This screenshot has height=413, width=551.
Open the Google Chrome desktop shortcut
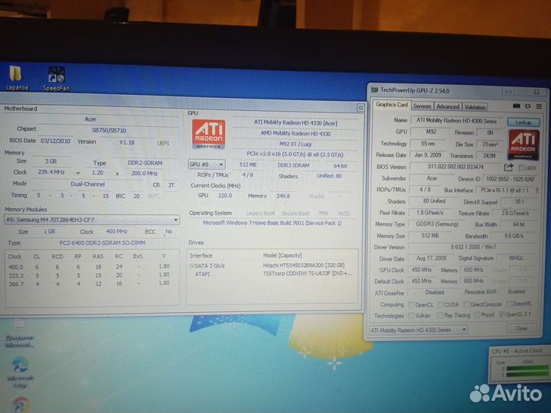click(x=21, y=405)
